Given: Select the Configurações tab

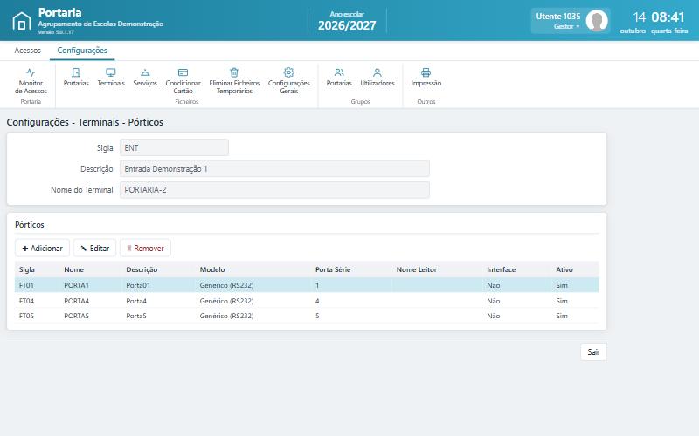Looking at the screenshot, I should point(82,51).
